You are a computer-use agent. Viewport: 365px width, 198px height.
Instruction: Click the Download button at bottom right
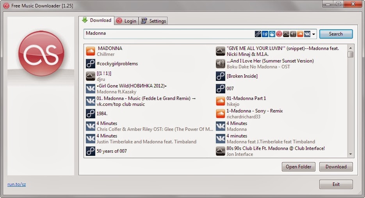point(336,167)
